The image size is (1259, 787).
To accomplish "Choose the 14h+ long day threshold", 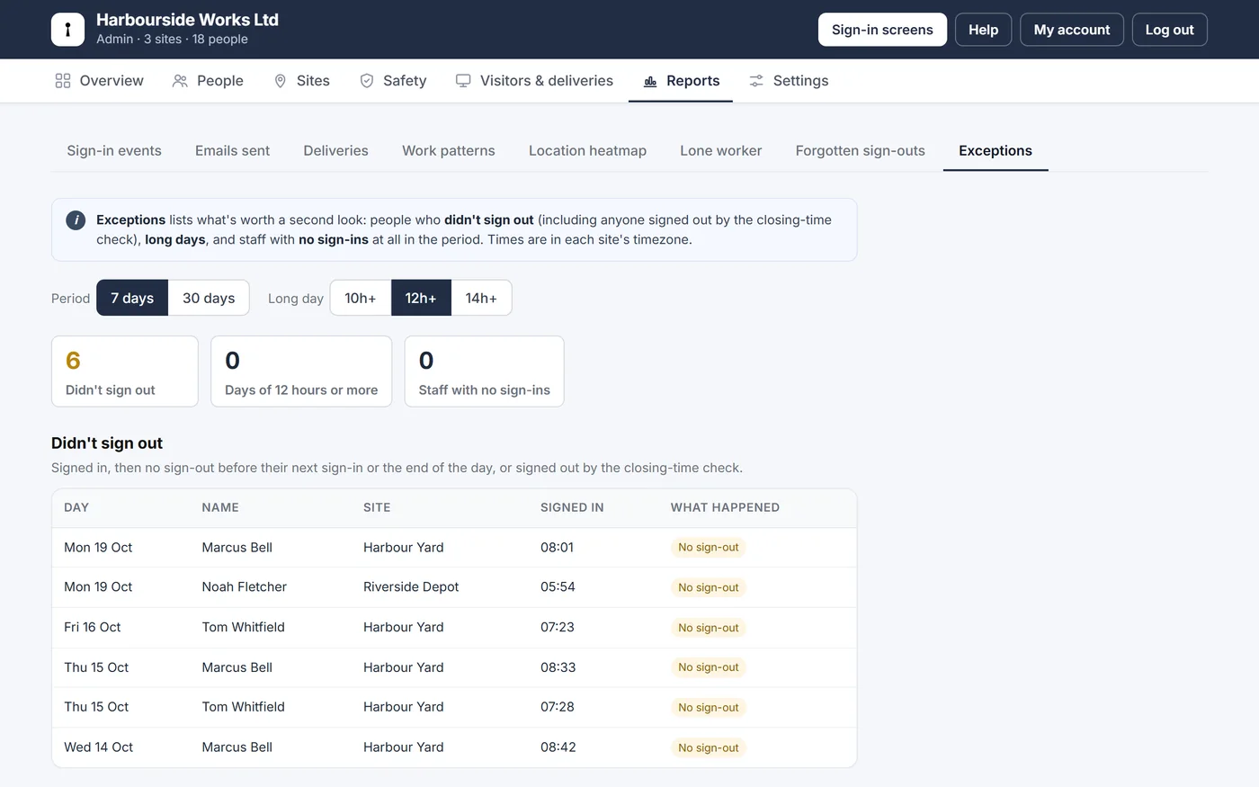I will click(481, 298).
